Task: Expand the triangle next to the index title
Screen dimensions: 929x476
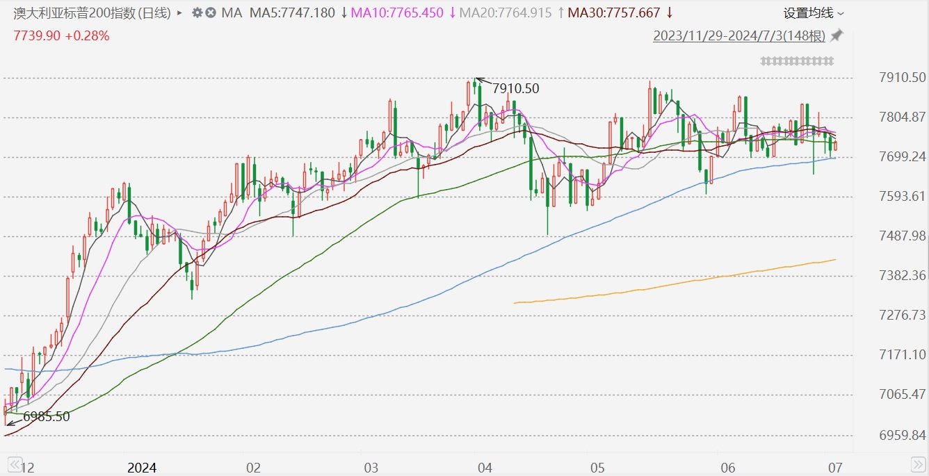Action: [180, 13]
